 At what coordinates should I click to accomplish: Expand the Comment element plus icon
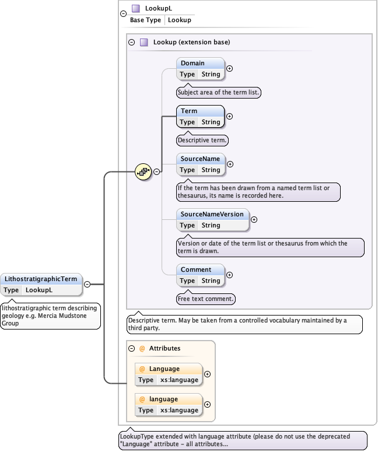pos(229,275)
